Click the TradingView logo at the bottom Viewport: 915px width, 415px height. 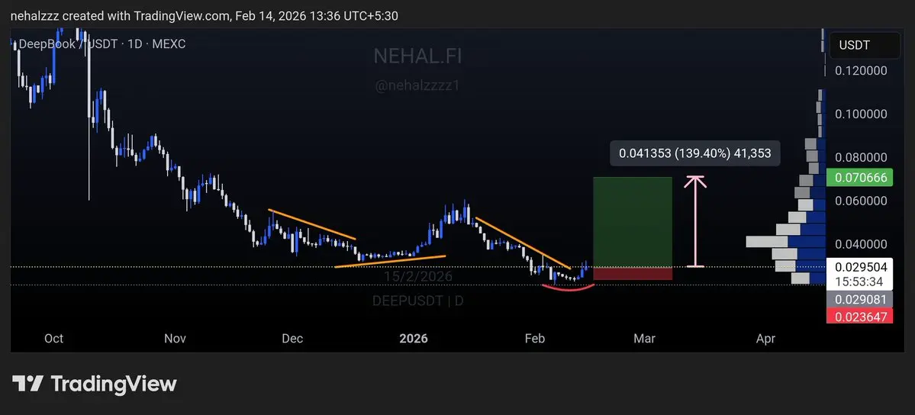point(95,384)
